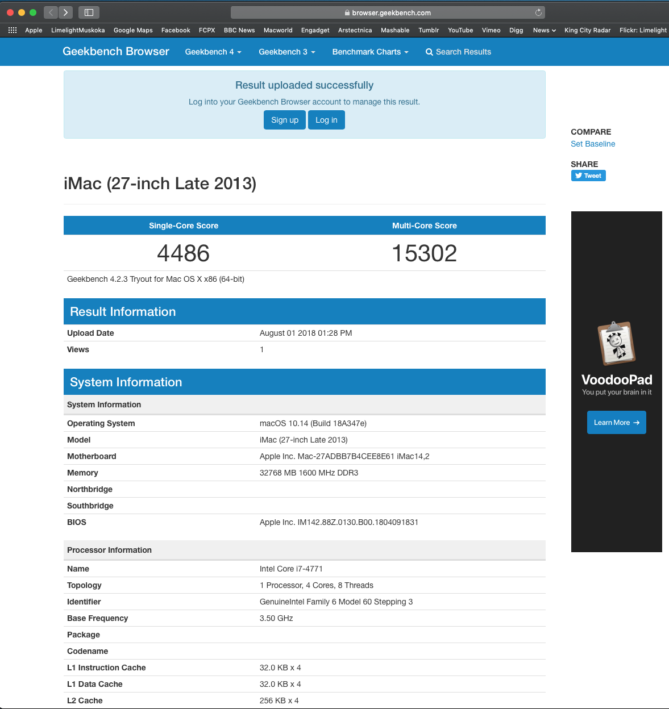This screenshot has height=709, width=669.
Task: Click the L2 Cache value 256 KB x 4
Action: (279, 700)
